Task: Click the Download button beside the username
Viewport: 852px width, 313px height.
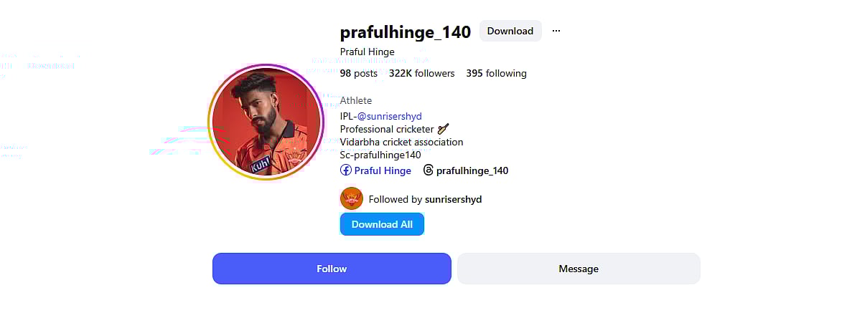Action: coord(510,32)
